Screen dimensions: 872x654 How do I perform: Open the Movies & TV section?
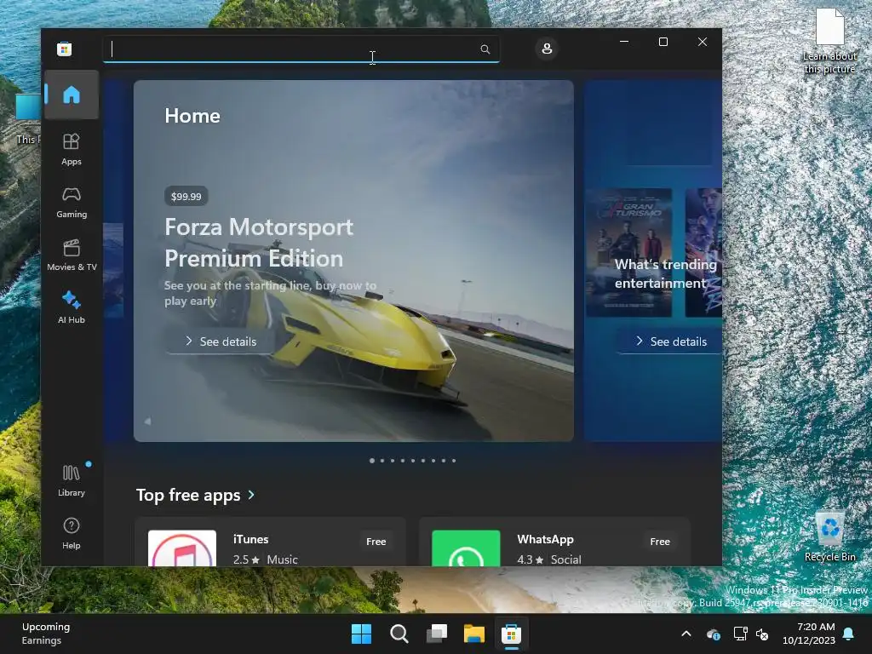point(72,255)
